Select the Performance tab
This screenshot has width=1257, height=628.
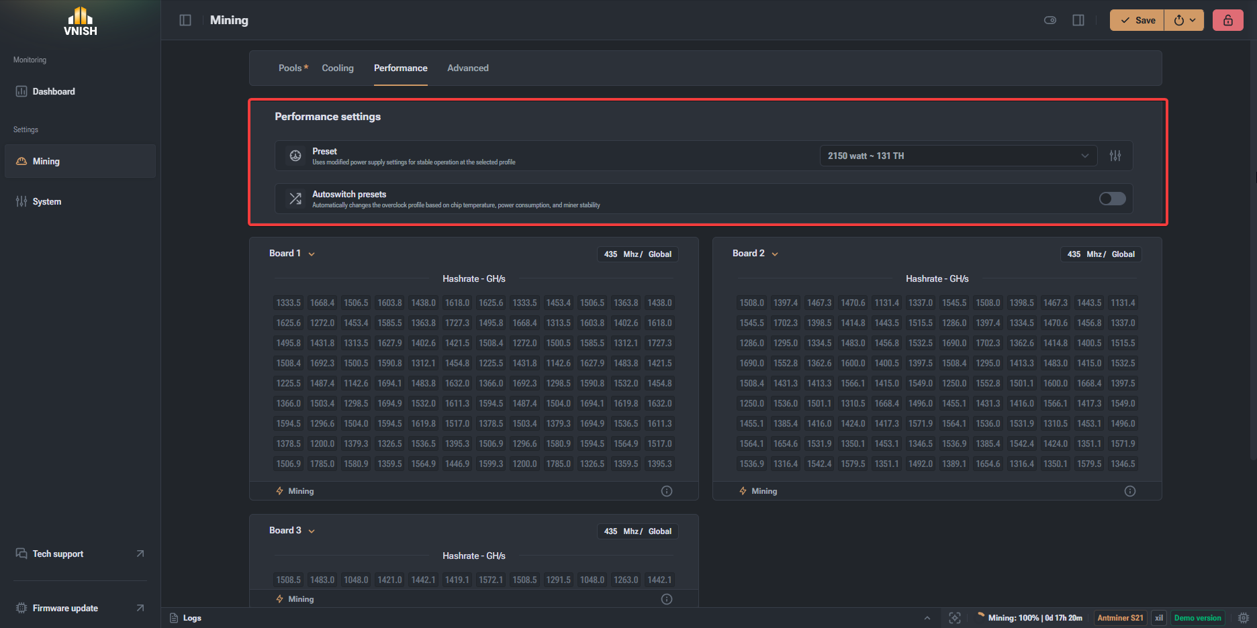(x=401, y=68)
